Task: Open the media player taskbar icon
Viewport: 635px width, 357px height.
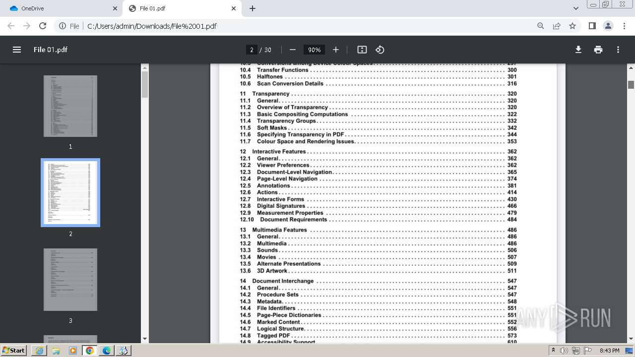Action: (x=73, y=350)
